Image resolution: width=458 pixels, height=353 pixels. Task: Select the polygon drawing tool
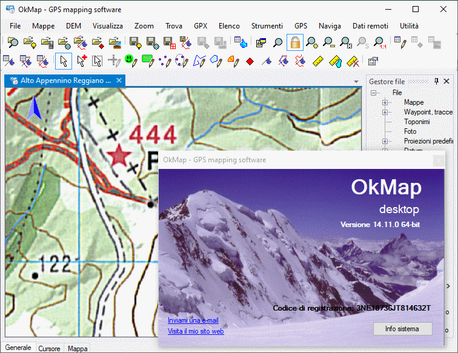click(x=216, y=61)
